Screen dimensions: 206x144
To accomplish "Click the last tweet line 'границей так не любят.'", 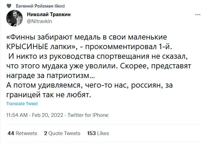I will pos(49,95).
